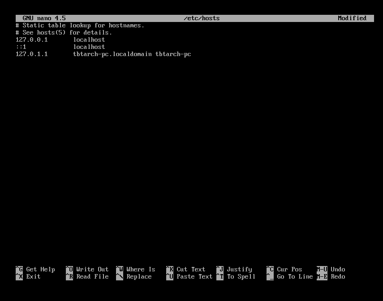
Task: Click the ::1 IPv6 address entry
Action: coord(21,47)
